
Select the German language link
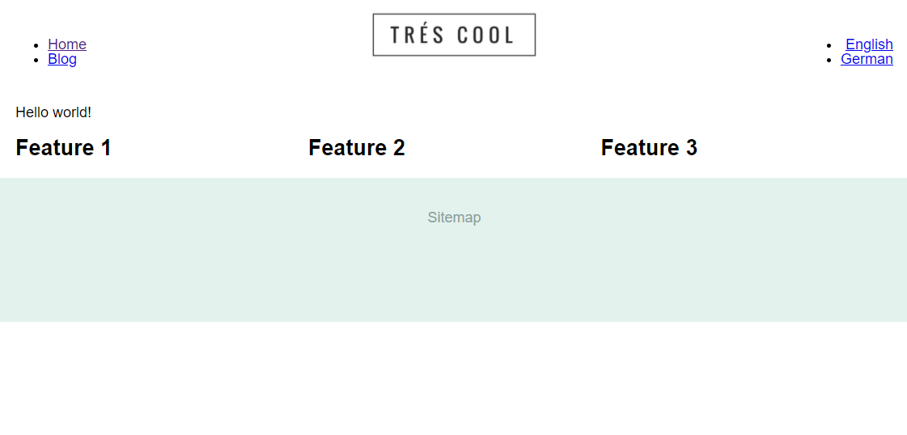pos(867,59)
